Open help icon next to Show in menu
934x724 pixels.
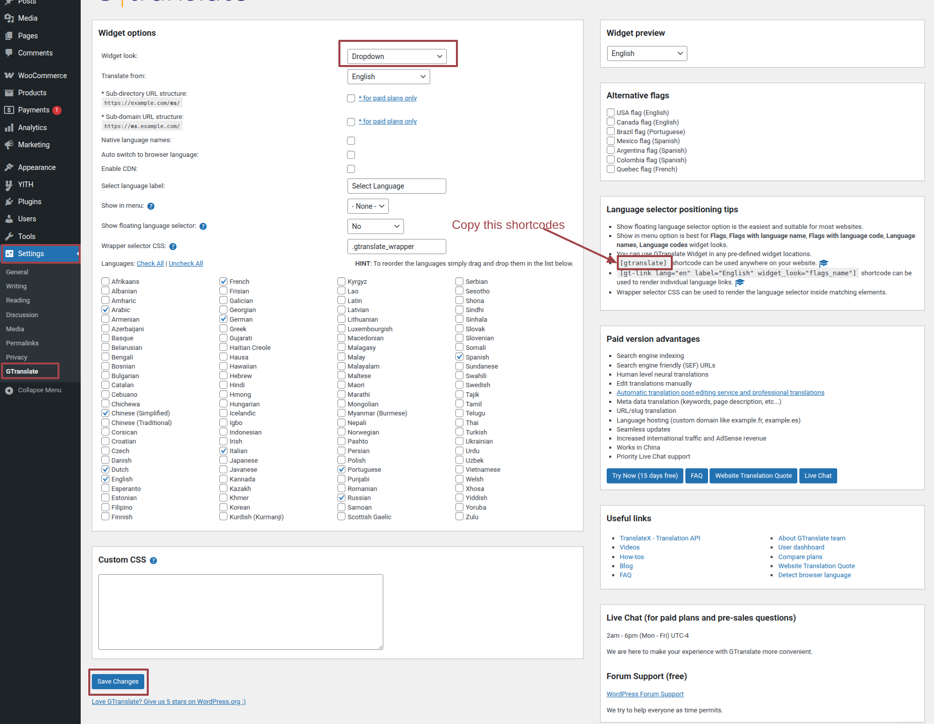click(x=151, y=206)
